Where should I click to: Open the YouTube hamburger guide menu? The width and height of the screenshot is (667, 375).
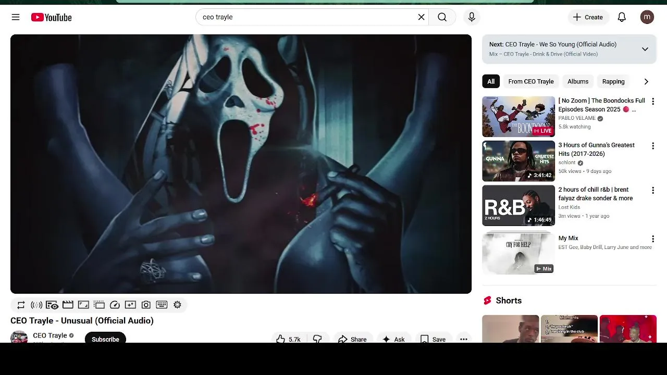point(16,17)
